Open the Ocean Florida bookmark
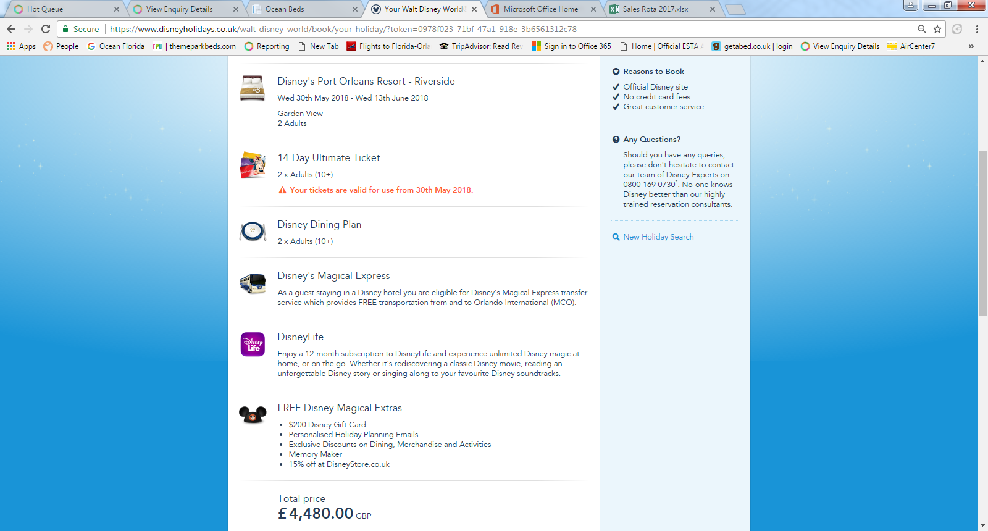The width and height of the screenshot is (988, 531). (x=116, y=46)
